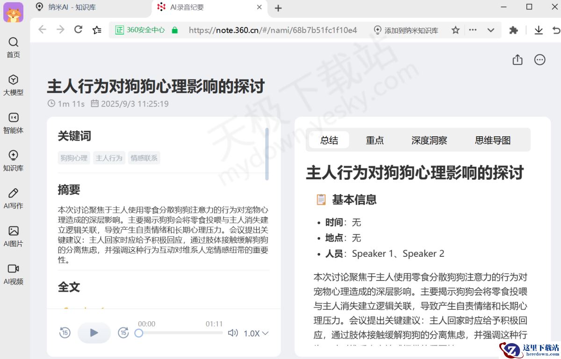Click 添加到纳米知识库 in the address bar

[406, 29]
